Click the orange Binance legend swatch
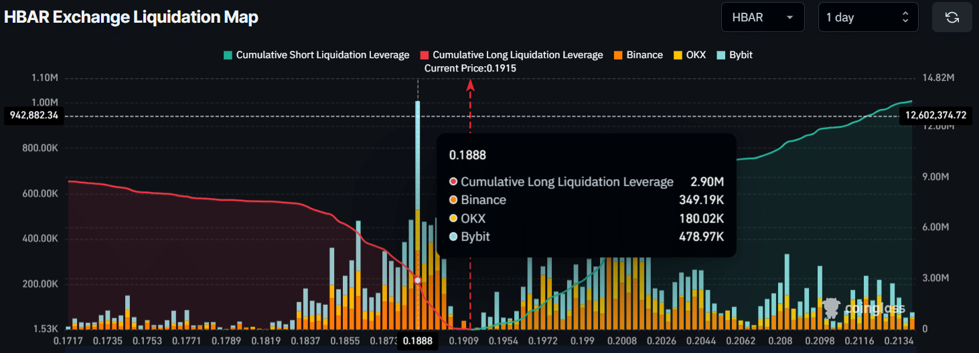Image resolution: width=979 pixels, height=353 pixels. [x=618, y=55]
